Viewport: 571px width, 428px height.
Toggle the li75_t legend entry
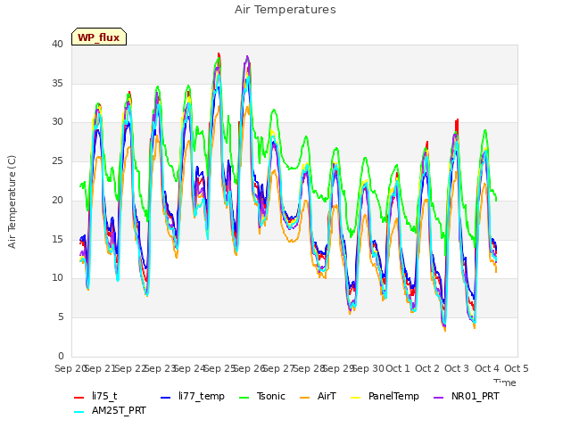pos(95,396)
